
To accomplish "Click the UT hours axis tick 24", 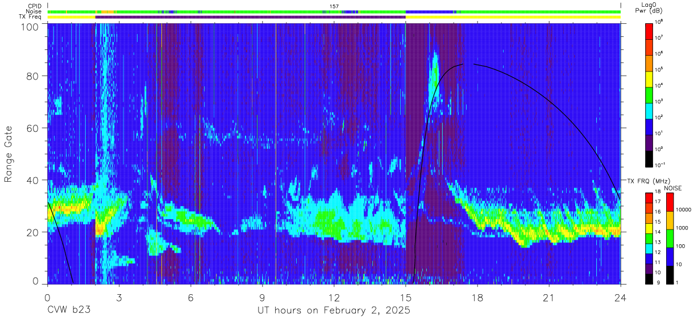I will point(620,298).
